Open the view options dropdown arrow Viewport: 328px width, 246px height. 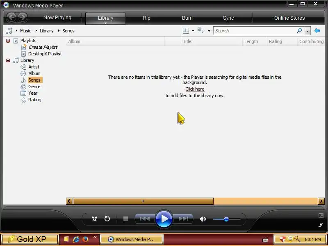[209, 31]
